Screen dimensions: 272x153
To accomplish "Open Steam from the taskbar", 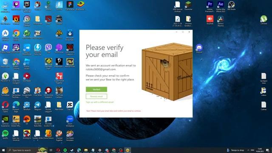I will 72,150.
